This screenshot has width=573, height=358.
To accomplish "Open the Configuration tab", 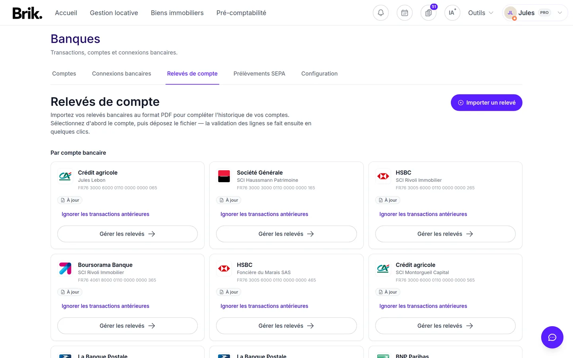I will pyautogui.click(x=320, y=74).
